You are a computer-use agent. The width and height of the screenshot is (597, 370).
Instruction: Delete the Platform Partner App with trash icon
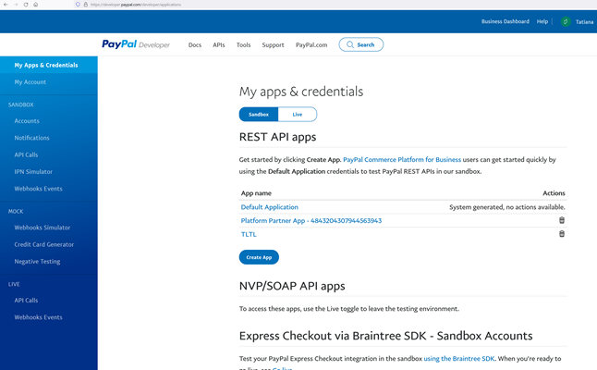click(x=561, y=220)
